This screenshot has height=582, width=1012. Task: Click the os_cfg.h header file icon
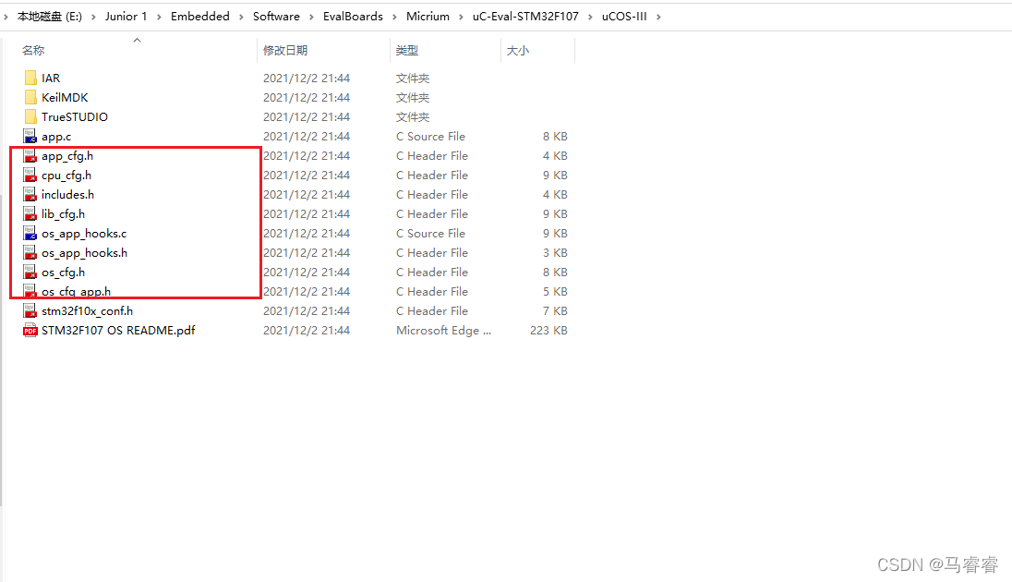click(30, 272)
